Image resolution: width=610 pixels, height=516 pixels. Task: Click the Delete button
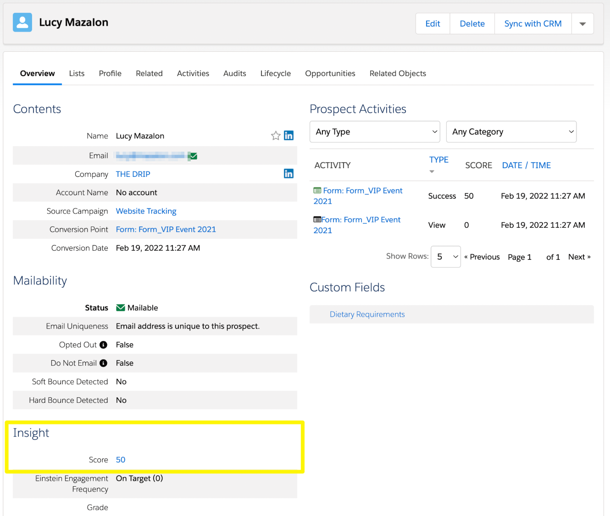coord(472,24)
